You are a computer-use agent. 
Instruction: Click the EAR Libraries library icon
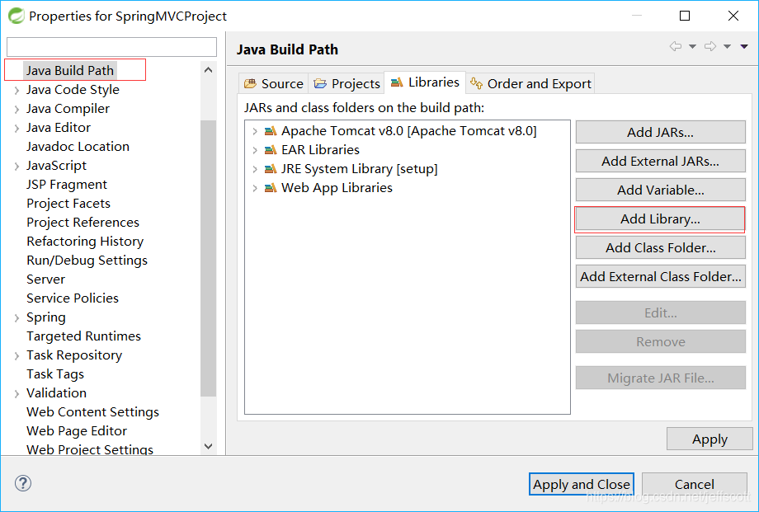click(x=271, y=150)
